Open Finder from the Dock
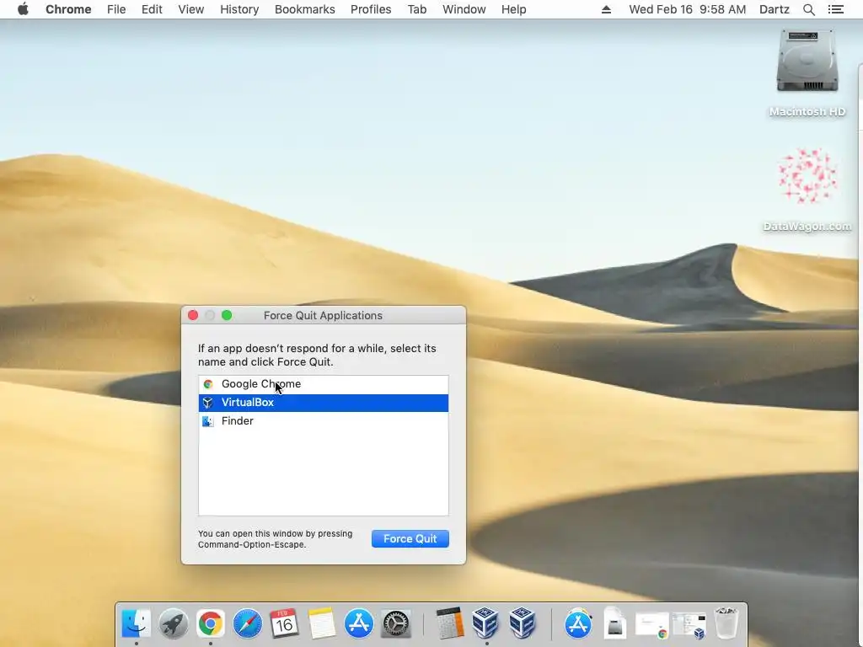The width and height of the screenshot is (863, 647). pos(136,623)
